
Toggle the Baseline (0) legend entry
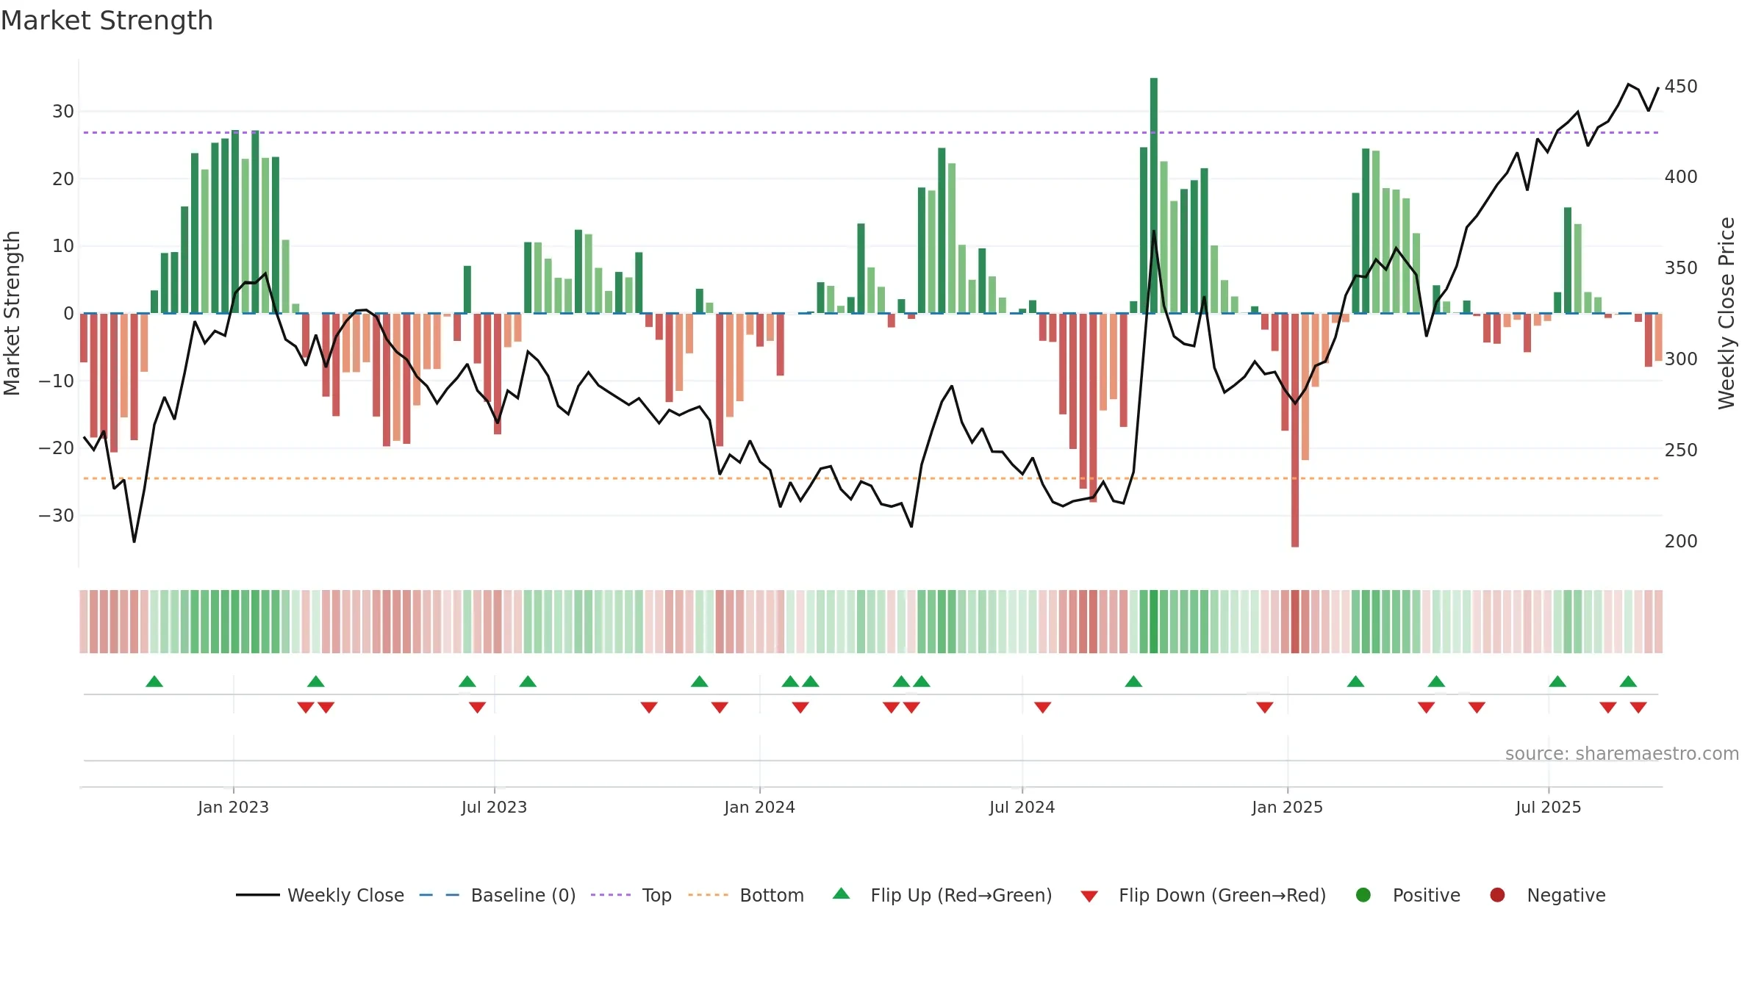(x=498, y=895)
